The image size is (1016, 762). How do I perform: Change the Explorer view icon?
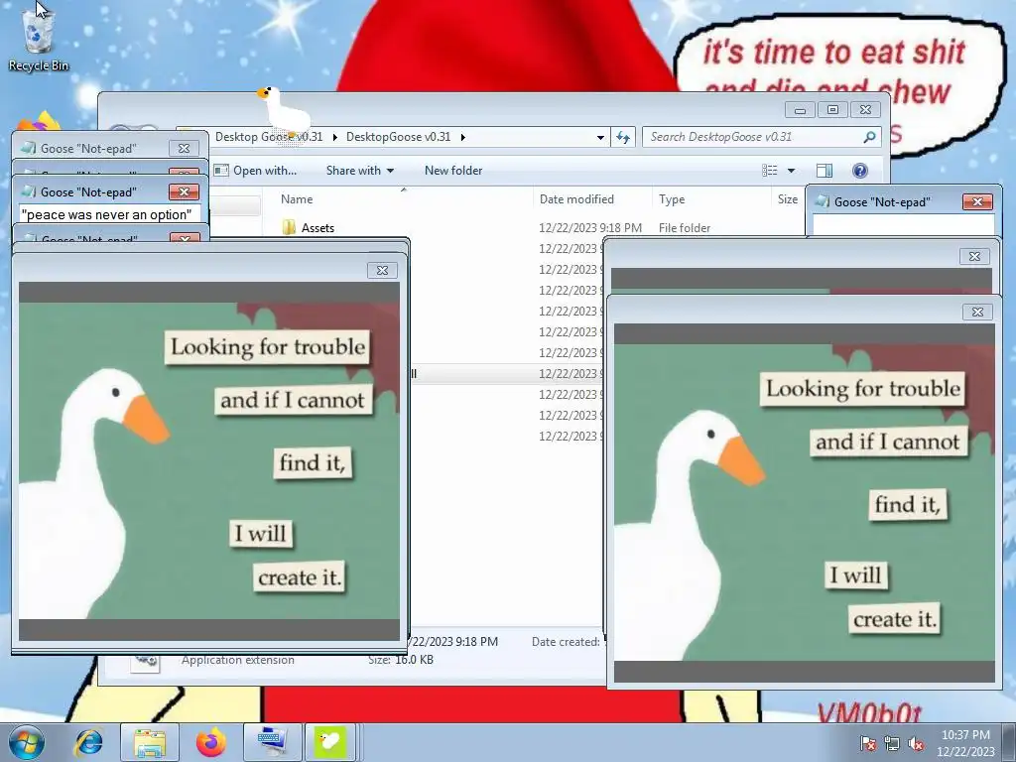coord(770,171)
